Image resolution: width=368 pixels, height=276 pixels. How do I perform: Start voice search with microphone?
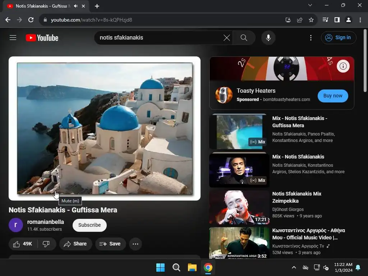click(x=268, y=37)
